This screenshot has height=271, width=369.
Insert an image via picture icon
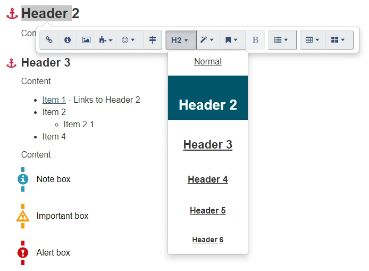[x=86, y=40]
